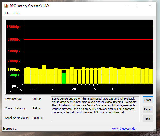The height and width of the screenshot is (136, 160).
Task: Click the DPC Latency Checker title icon
Action: pos(6,6)
